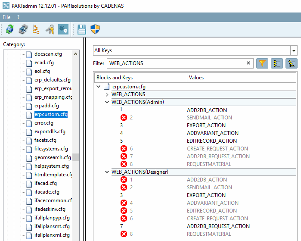Click red X on Designer key 1
This screenshot has width=301, height=241.
124,180
